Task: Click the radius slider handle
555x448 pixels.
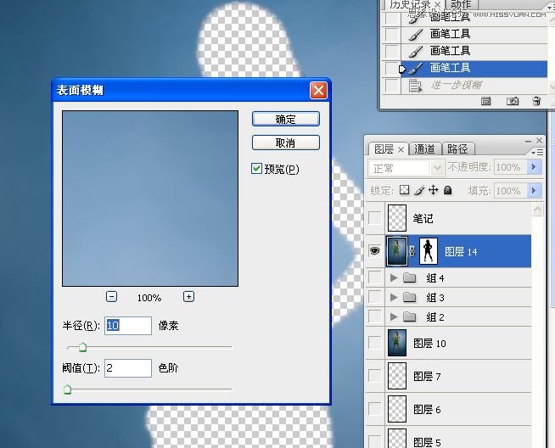Action: click(x=82, y=347)
